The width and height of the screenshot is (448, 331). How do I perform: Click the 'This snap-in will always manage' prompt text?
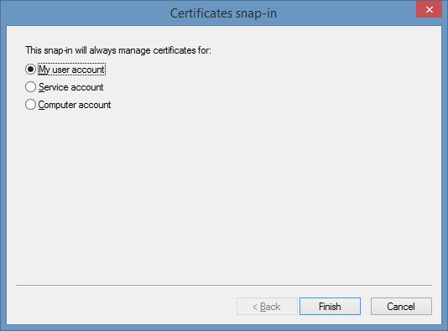[118, 50]
